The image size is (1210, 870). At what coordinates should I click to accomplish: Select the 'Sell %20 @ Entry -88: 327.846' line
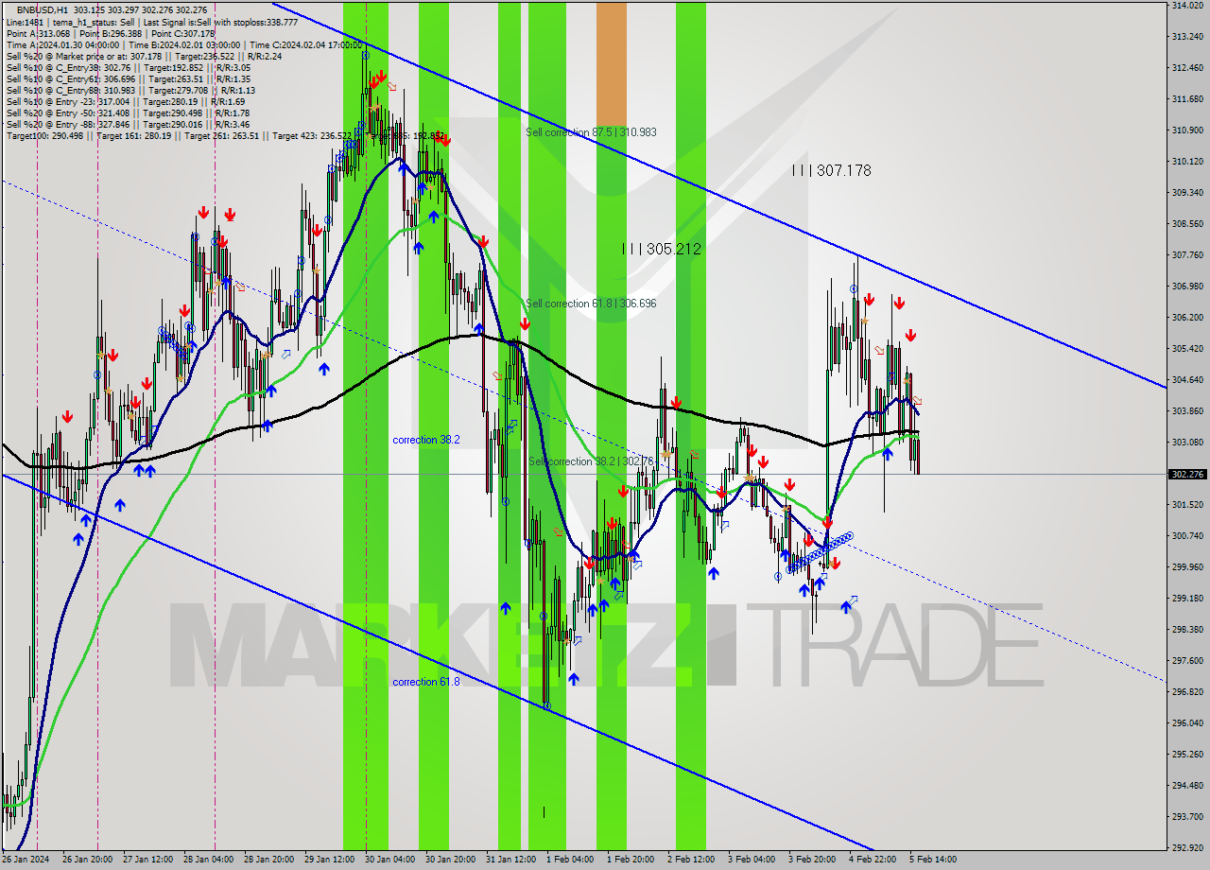(128, 124)
